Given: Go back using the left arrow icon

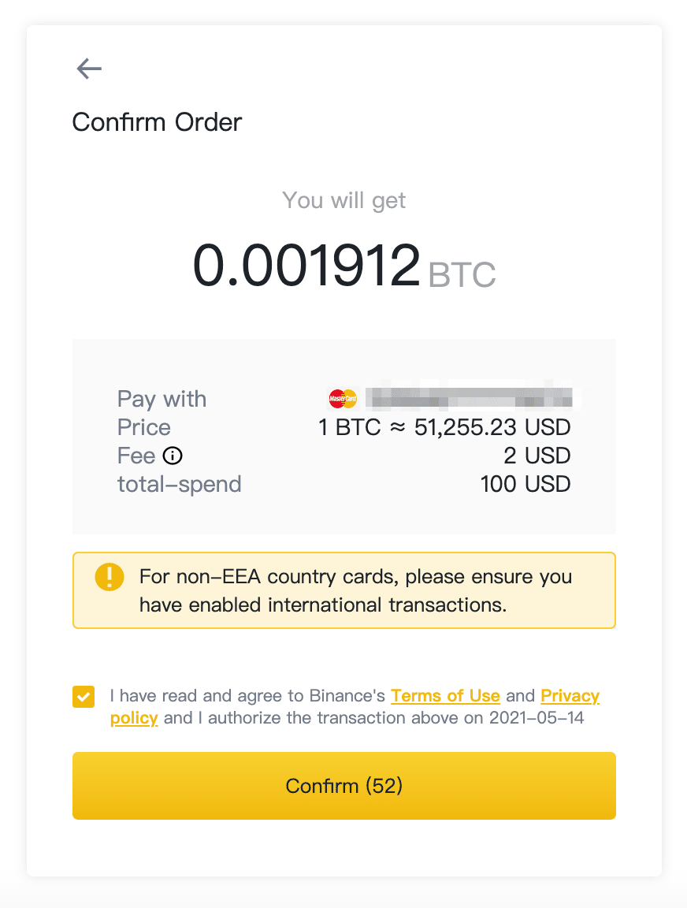Looking at the screenshot, I should coord(89,69).
